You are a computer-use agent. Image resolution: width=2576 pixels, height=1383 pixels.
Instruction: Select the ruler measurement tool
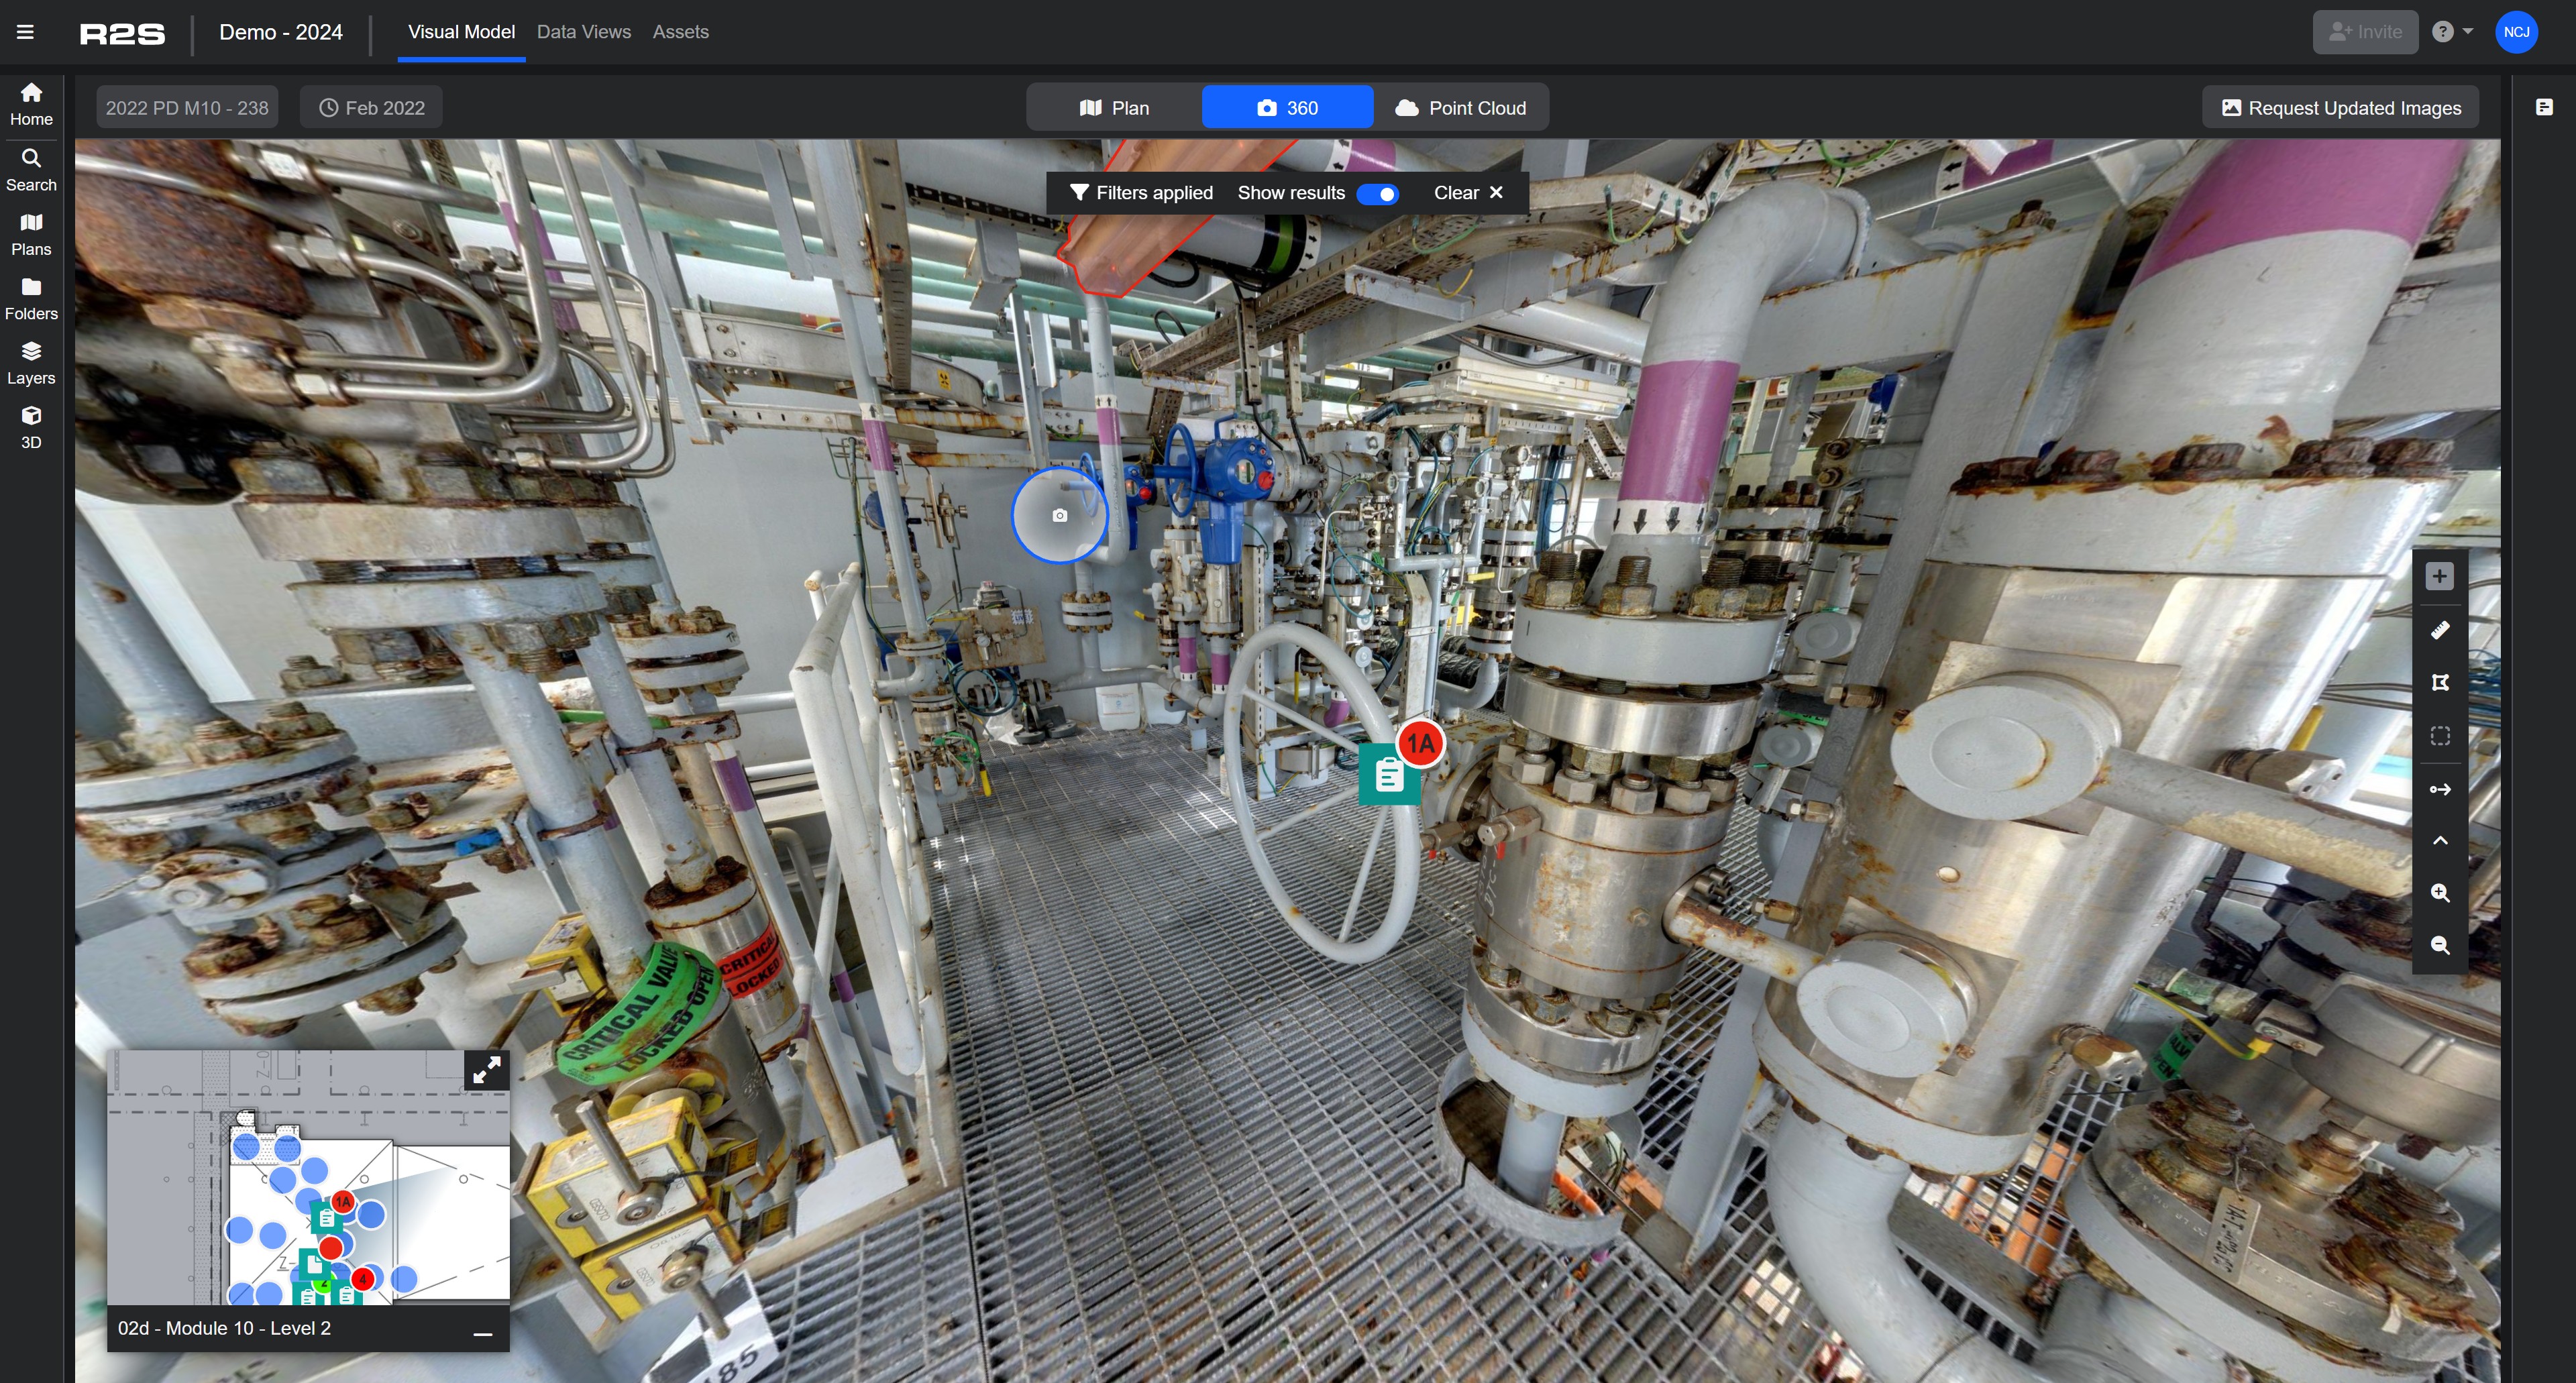tap(2440, 630)
